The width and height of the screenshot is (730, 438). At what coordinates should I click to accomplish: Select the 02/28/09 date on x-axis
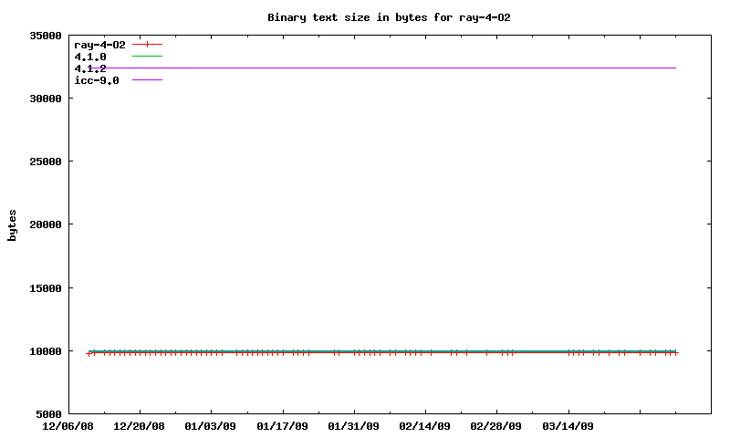coord(496,426)
